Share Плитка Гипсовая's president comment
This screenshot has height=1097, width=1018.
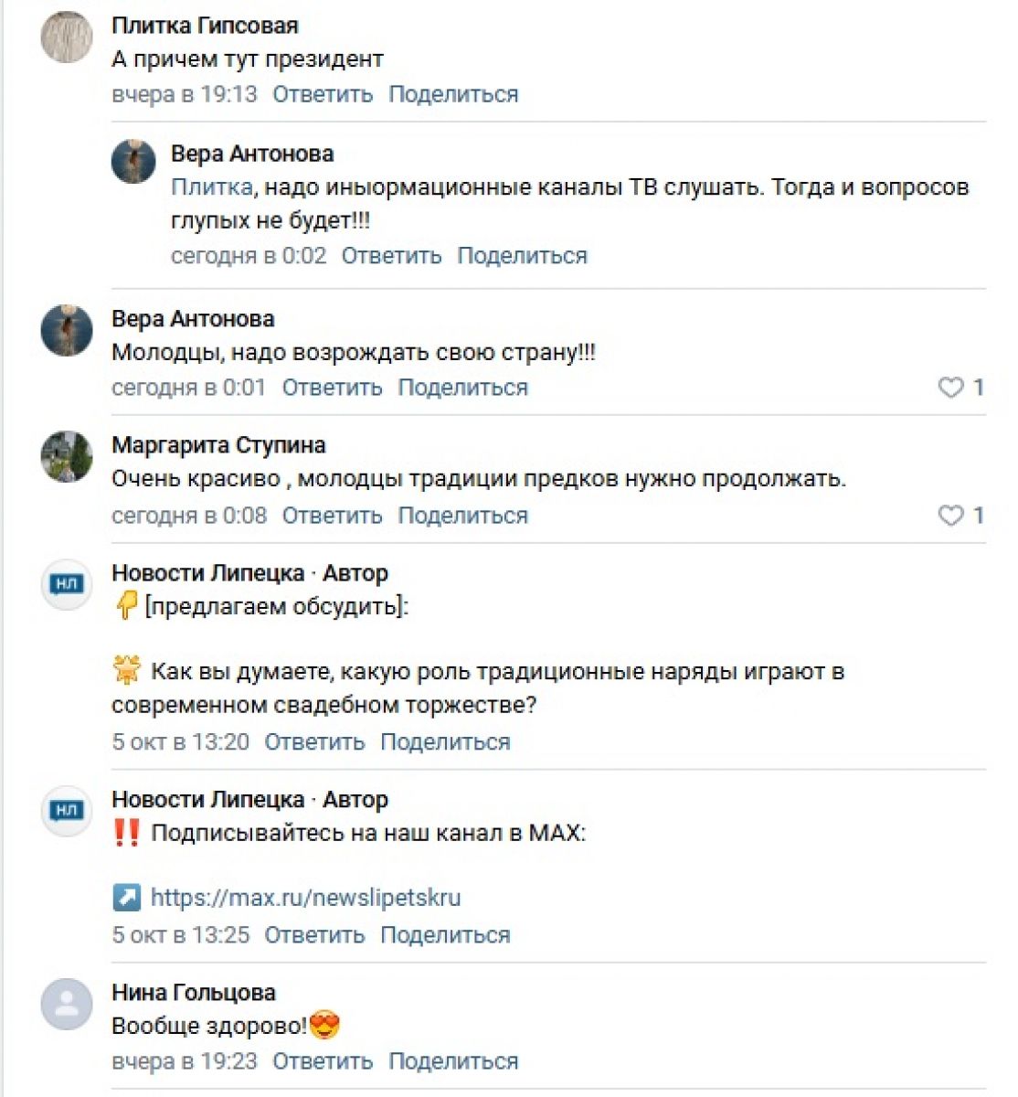[x=453, y=94]
